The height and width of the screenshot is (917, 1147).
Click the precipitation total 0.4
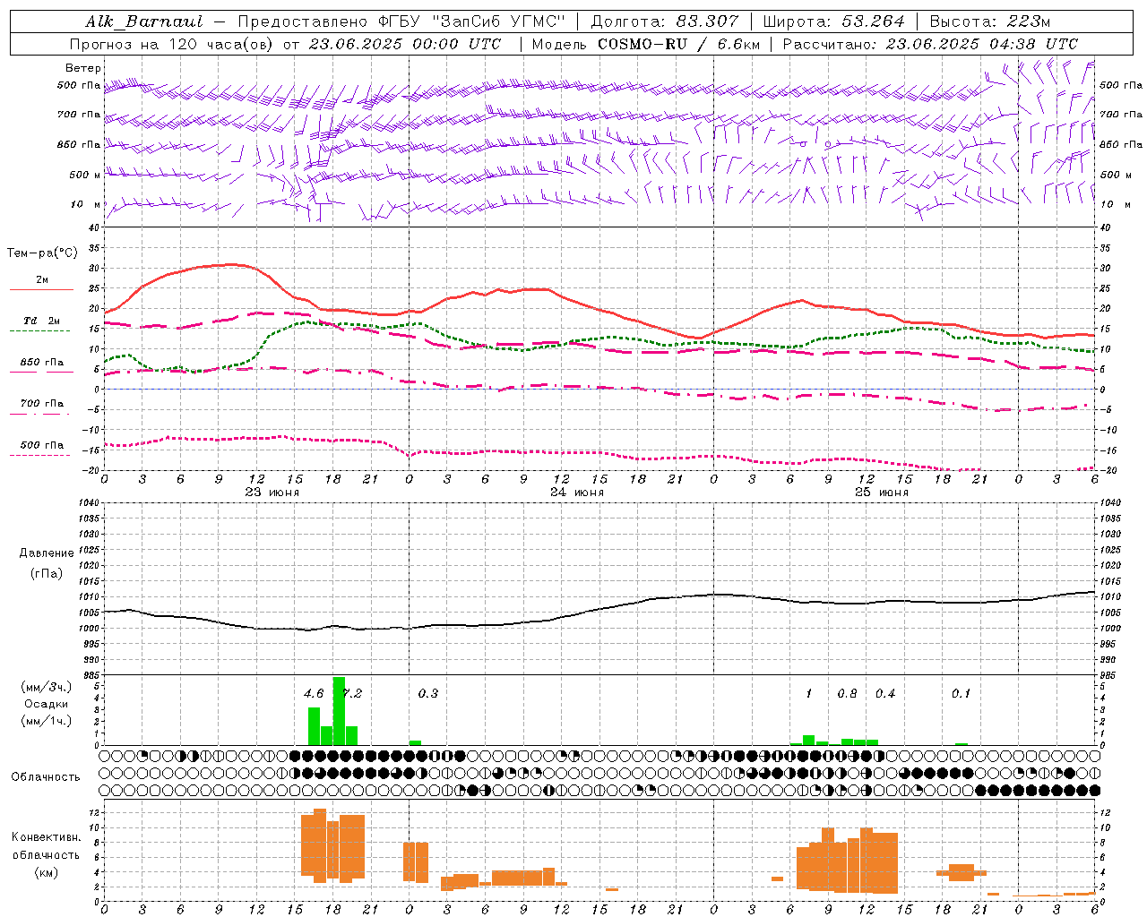point(885,693)
